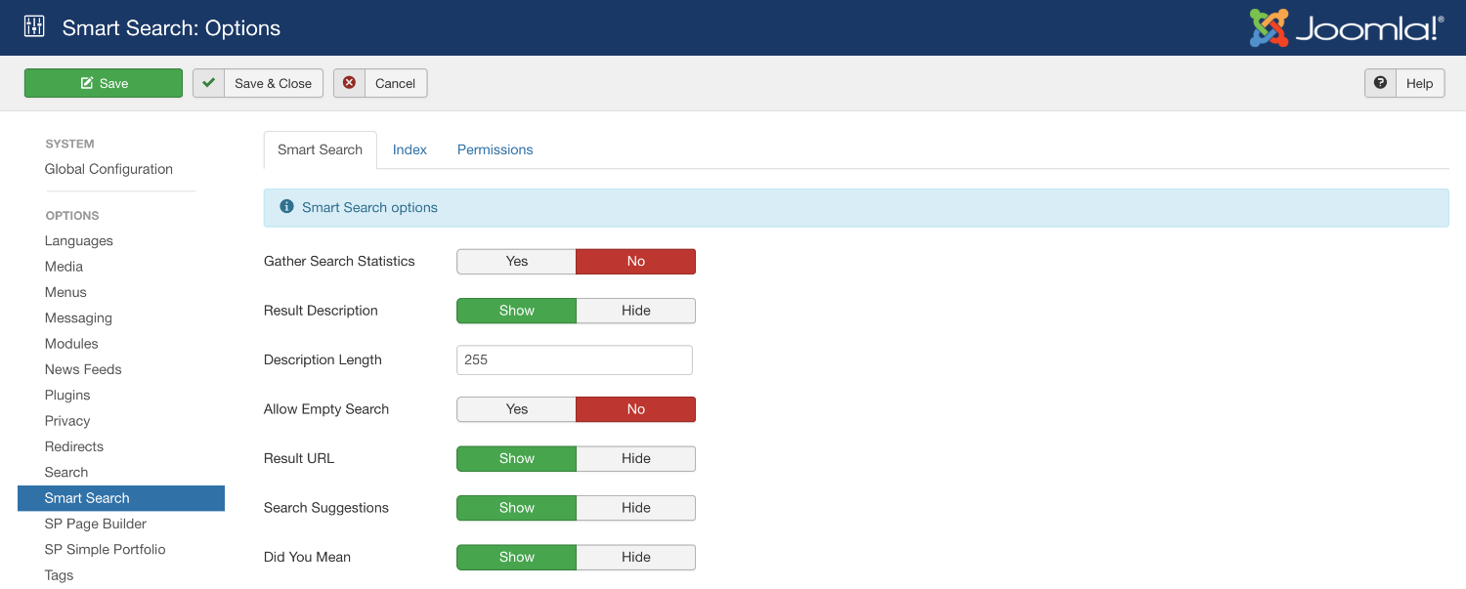Click the question mark Help icon

[x=1380, y=83]
